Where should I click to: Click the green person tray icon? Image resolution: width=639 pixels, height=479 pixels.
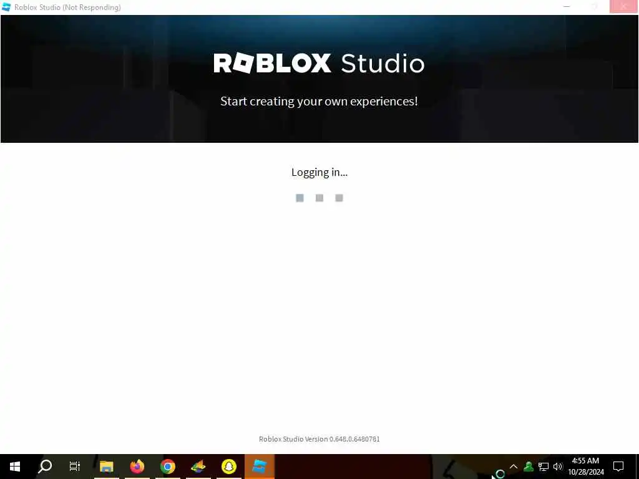pos(529,467)
